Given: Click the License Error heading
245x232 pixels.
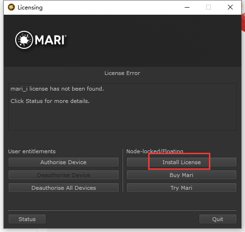Looking at the screenshot, I should [122, 73].
